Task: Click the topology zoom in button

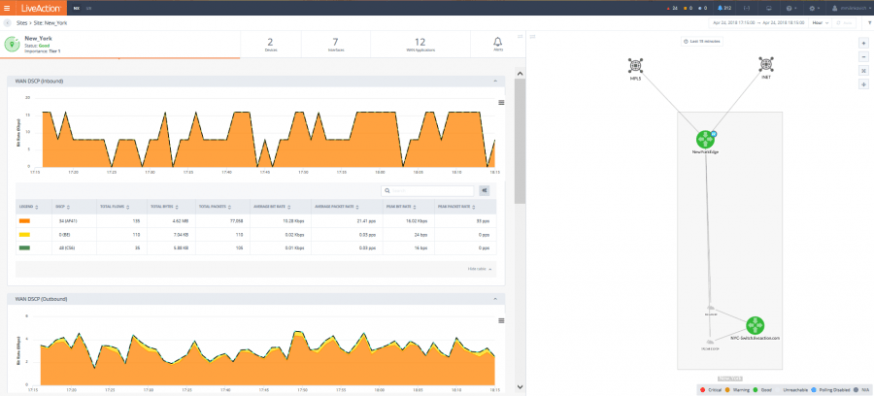Action: pyautogui.click(x=863, y=44)
